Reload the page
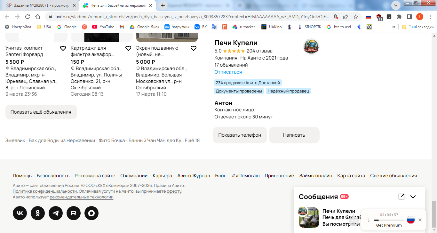 click(28, 17)
